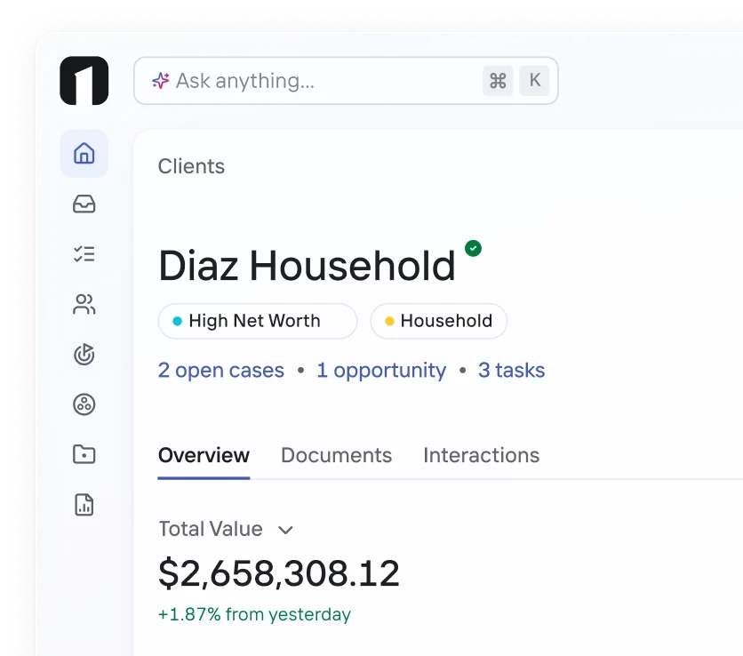Click the black app logo icon
The height and width of the screenshot is (656, 743).
point(84,81)
